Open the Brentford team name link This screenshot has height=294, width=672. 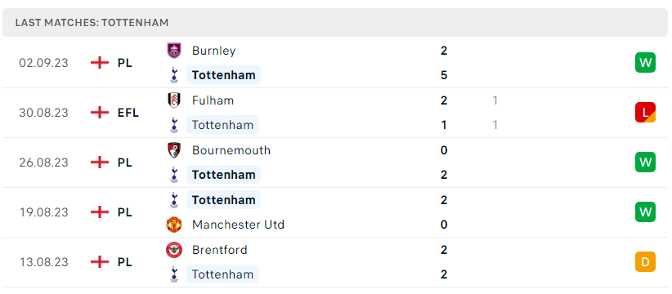[x=220, y=250]
